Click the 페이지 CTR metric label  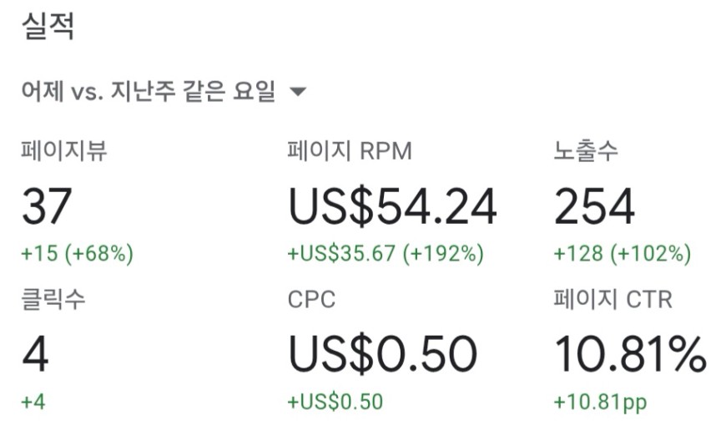(x=613, y=299)
